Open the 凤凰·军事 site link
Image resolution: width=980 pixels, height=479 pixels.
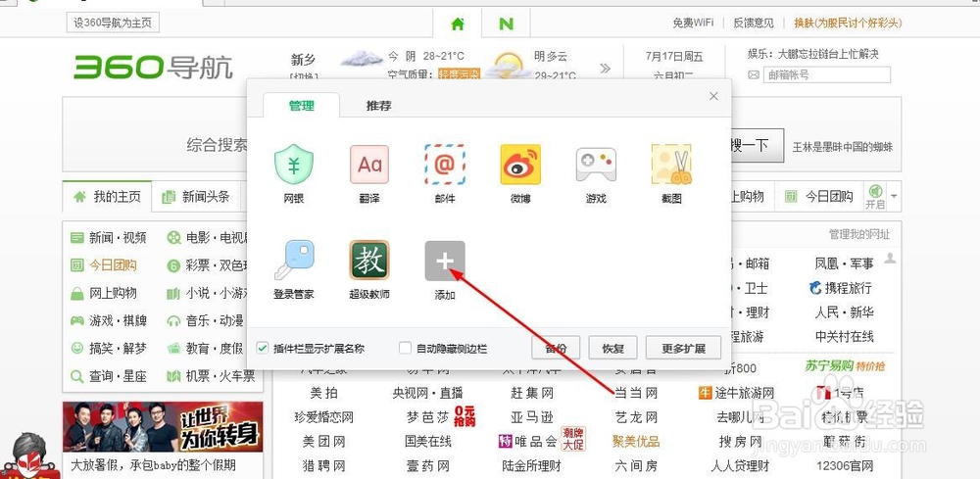pos(844,264)
